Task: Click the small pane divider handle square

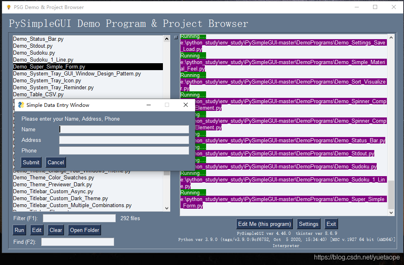Action: [x=176, y=38]
